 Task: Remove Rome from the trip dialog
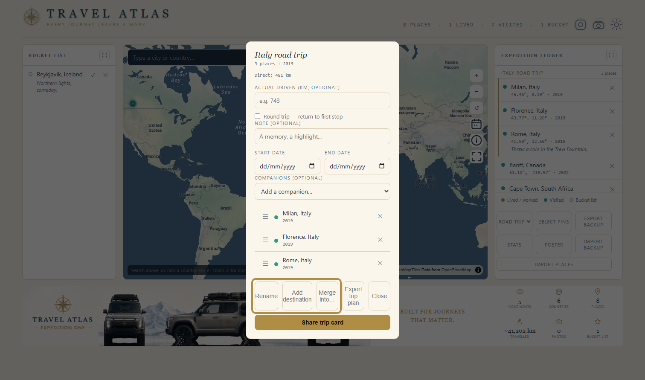(x=380, y=263)
